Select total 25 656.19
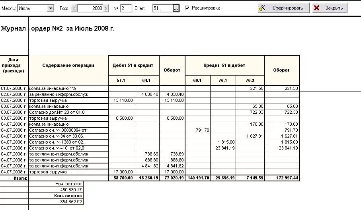 [223, 178]
